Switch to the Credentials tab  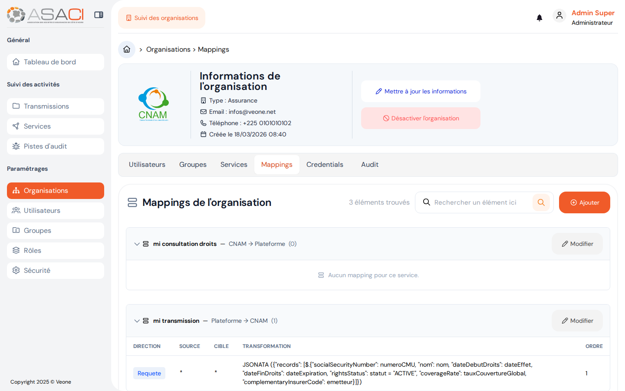(x=325, y=164)
